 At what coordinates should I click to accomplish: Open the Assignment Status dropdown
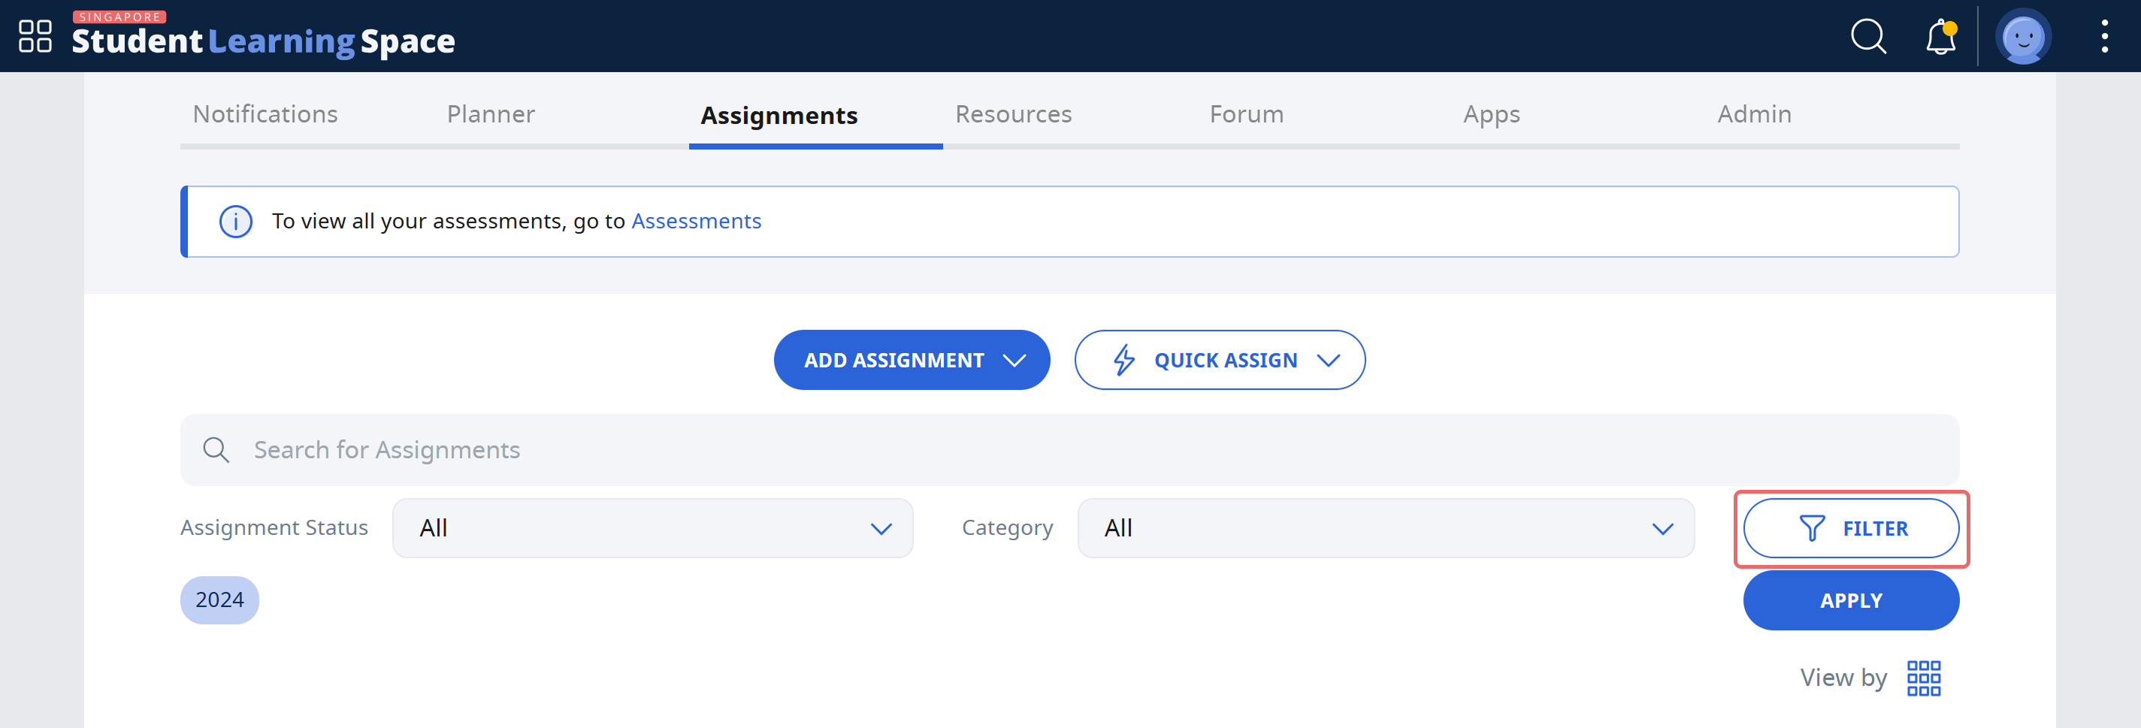click(x=652, y=529)
